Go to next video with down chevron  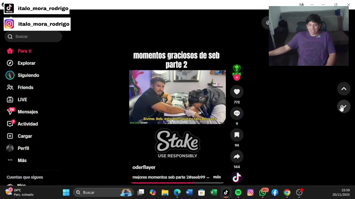click(x=344, y=107)
